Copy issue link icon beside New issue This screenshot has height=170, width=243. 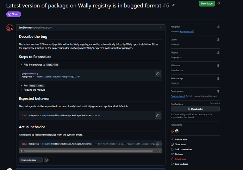(x=218, y=4)
